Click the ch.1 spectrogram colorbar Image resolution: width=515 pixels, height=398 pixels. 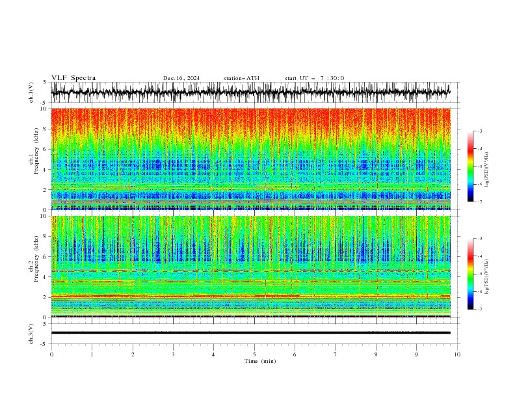(x=470, y=166)
